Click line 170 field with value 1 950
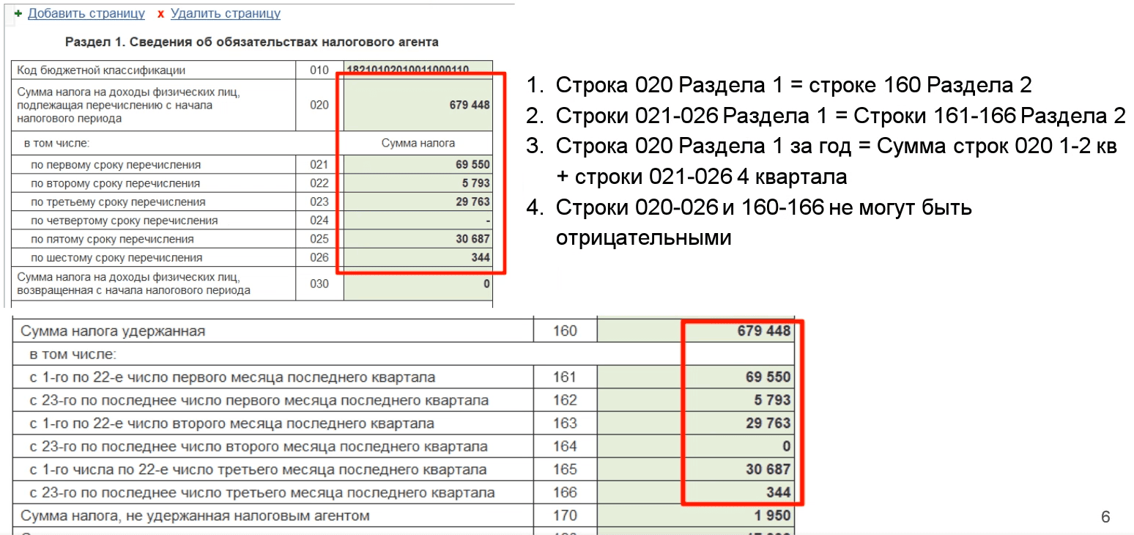 [x=694, y=515]
